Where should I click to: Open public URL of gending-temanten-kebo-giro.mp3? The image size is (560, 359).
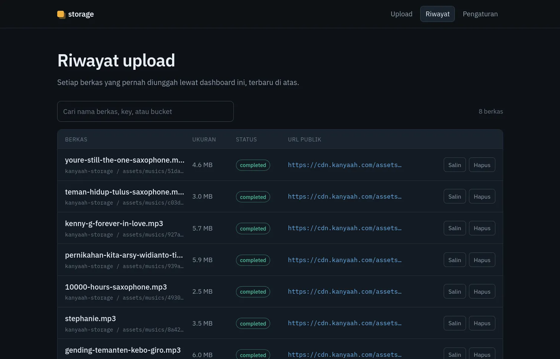point(344,355)
